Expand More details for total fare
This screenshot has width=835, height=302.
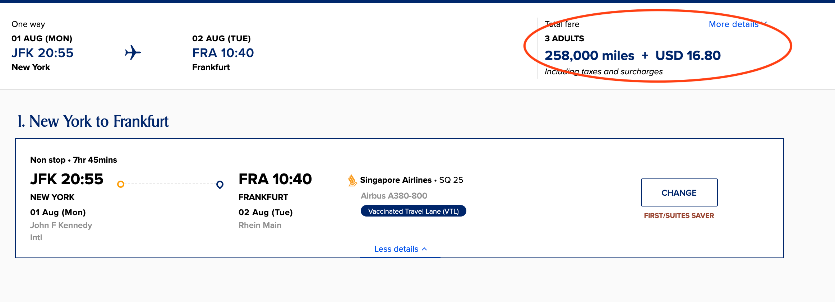tap(733, 24)
